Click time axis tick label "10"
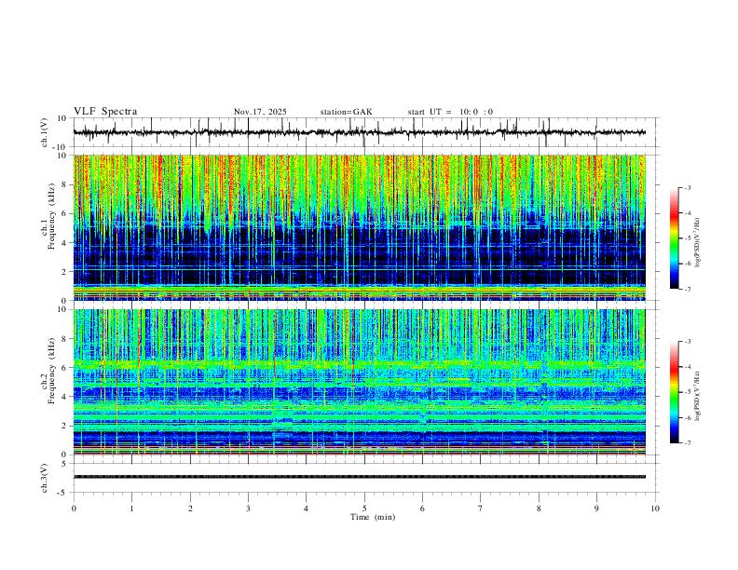This screenshot has width=738, height=570. click(655, 509)
